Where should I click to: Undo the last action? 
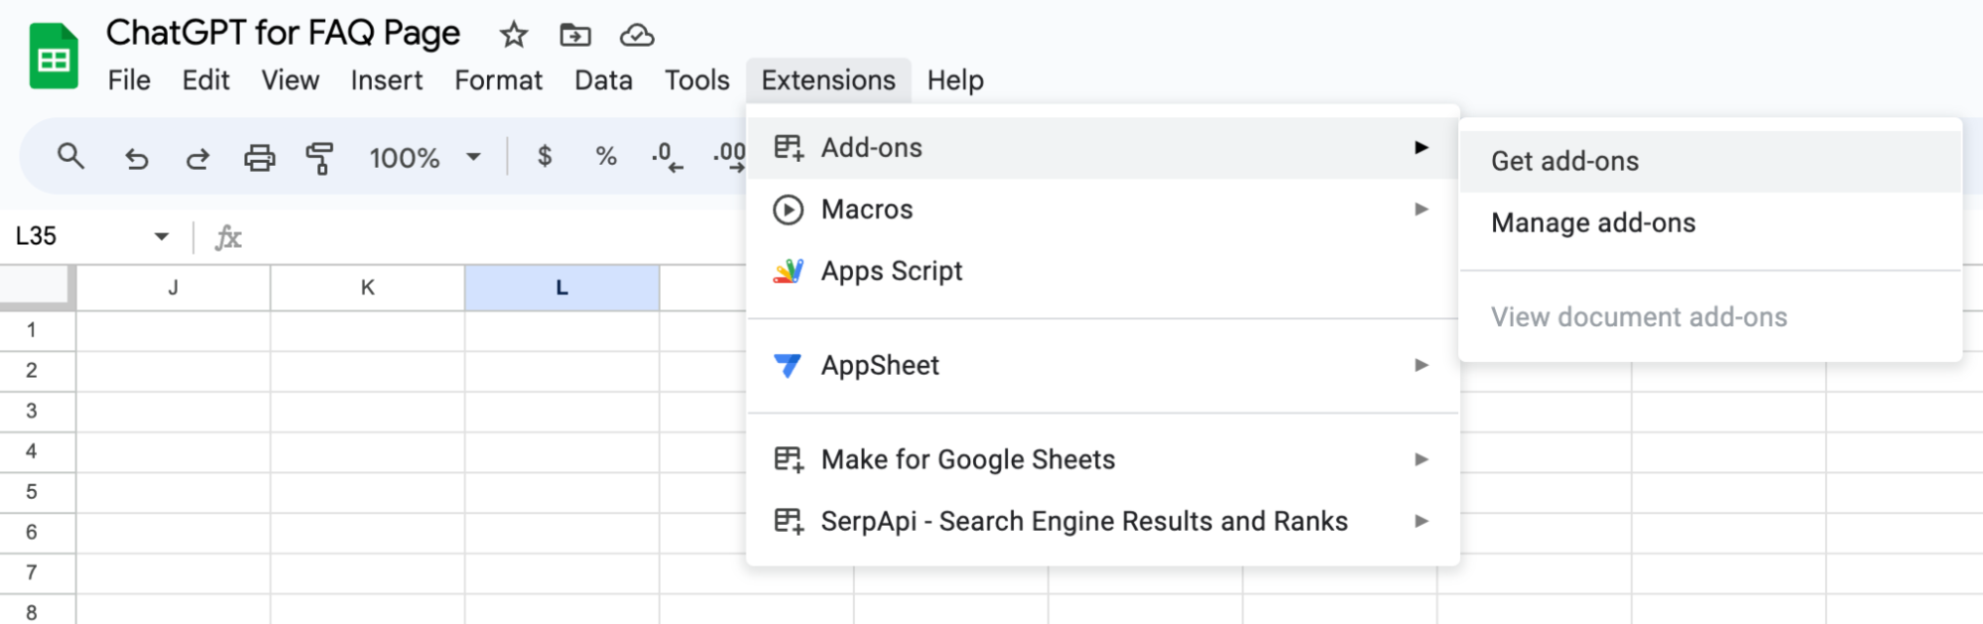point(136,157)
